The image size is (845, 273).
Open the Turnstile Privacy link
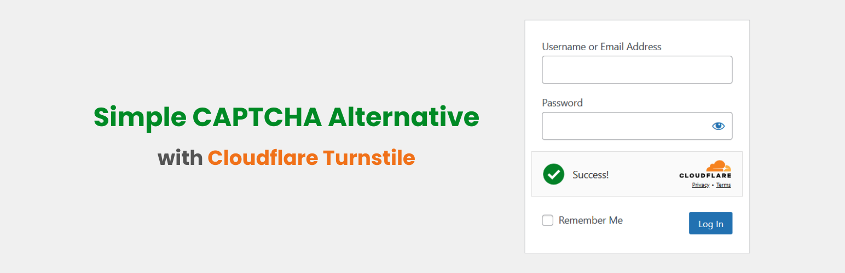pos(701,185)
